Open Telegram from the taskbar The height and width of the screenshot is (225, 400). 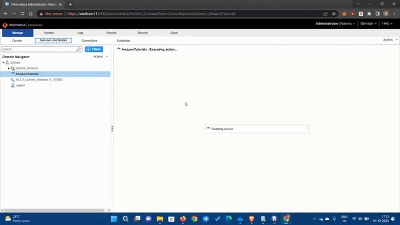tap(206, 219)
